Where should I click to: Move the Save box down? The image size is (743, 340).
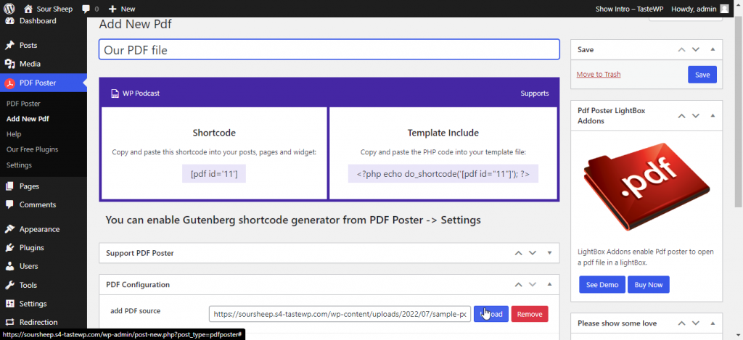(696, 49)
